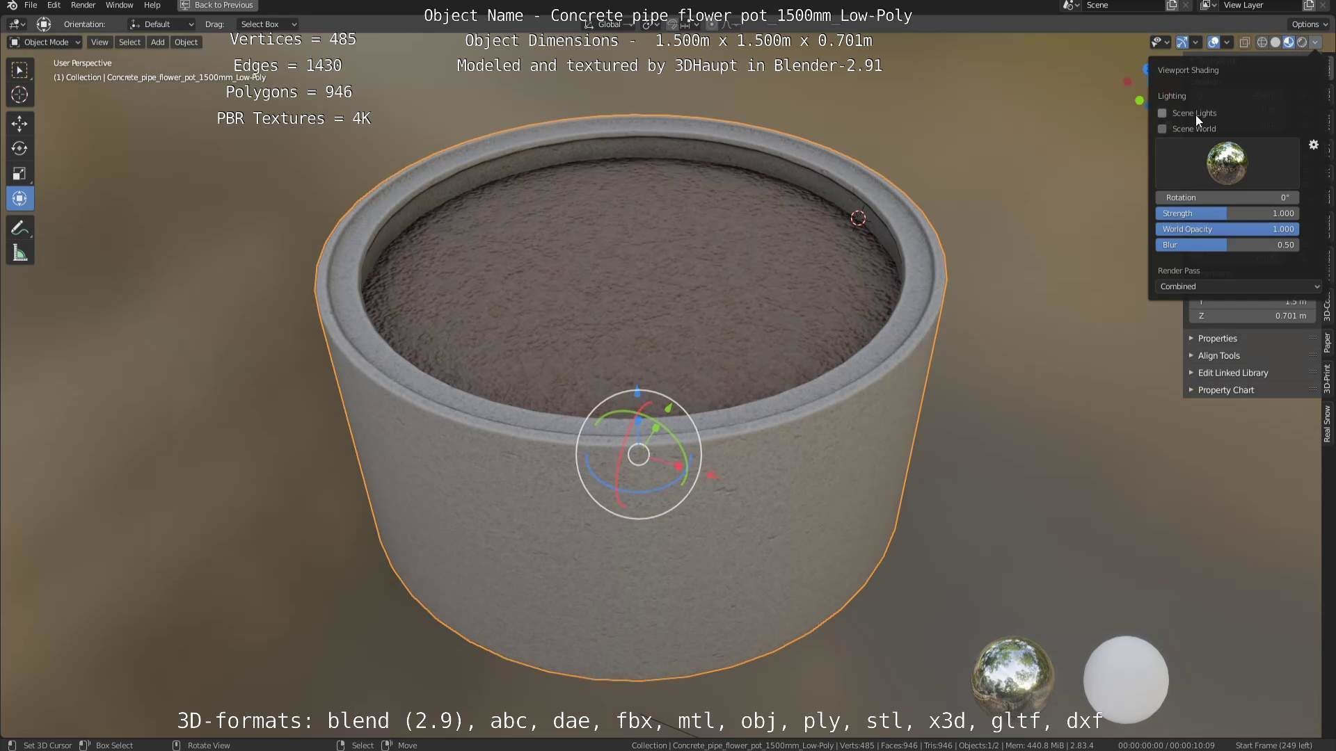Switch to 3D-Print sidebar tab
Viewport: 1336px width, 751px height.
pyautogui.click(x=1328, y=378)
